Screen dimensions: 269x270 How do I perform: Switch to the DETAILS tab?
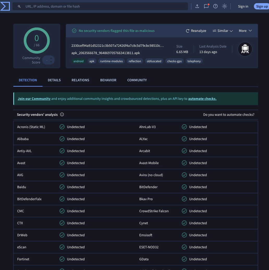click(x=54, y=80)
